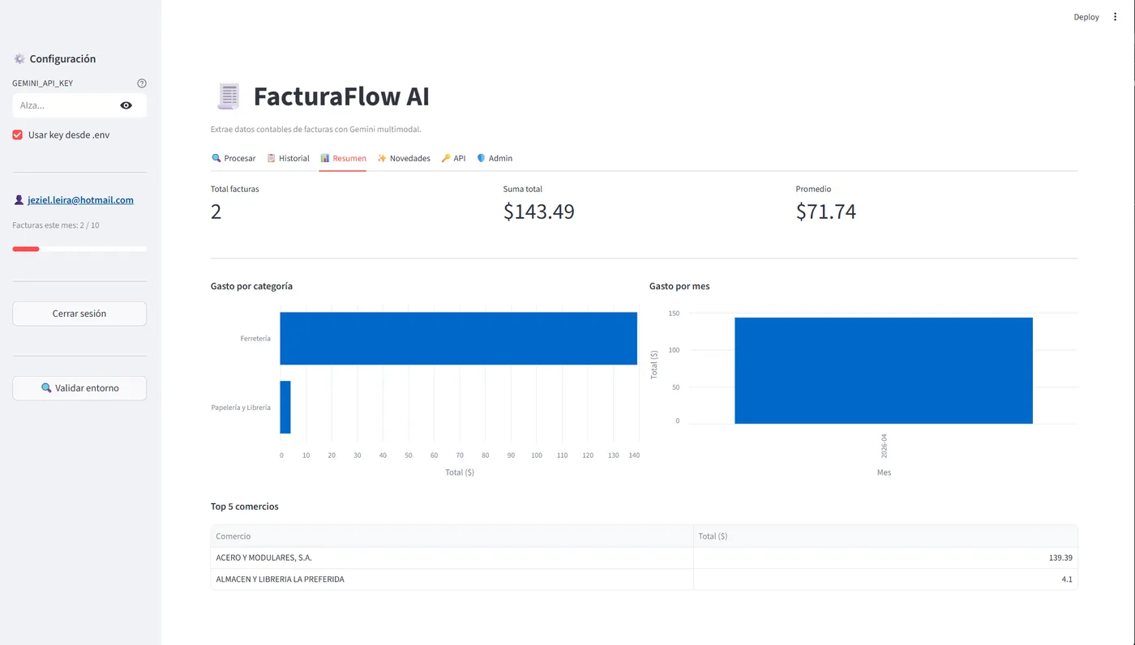Focus the GEMINI_API_KEY input field
The image size is (1135, 645).
pos(65,105)
